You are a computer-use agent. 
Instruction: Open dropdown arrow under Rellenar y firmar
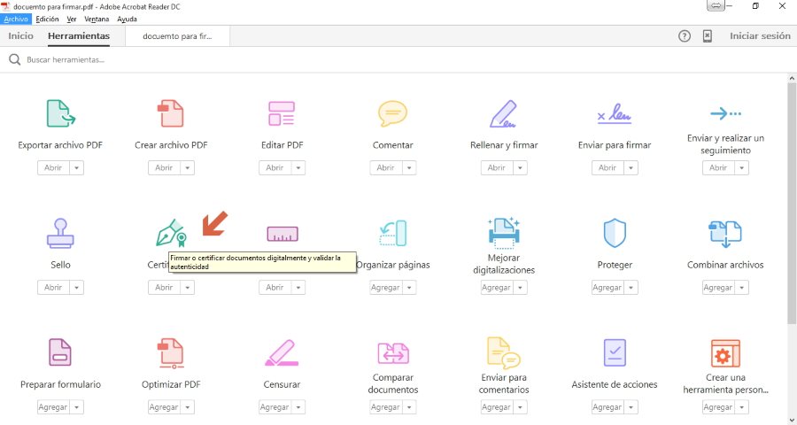520,167
